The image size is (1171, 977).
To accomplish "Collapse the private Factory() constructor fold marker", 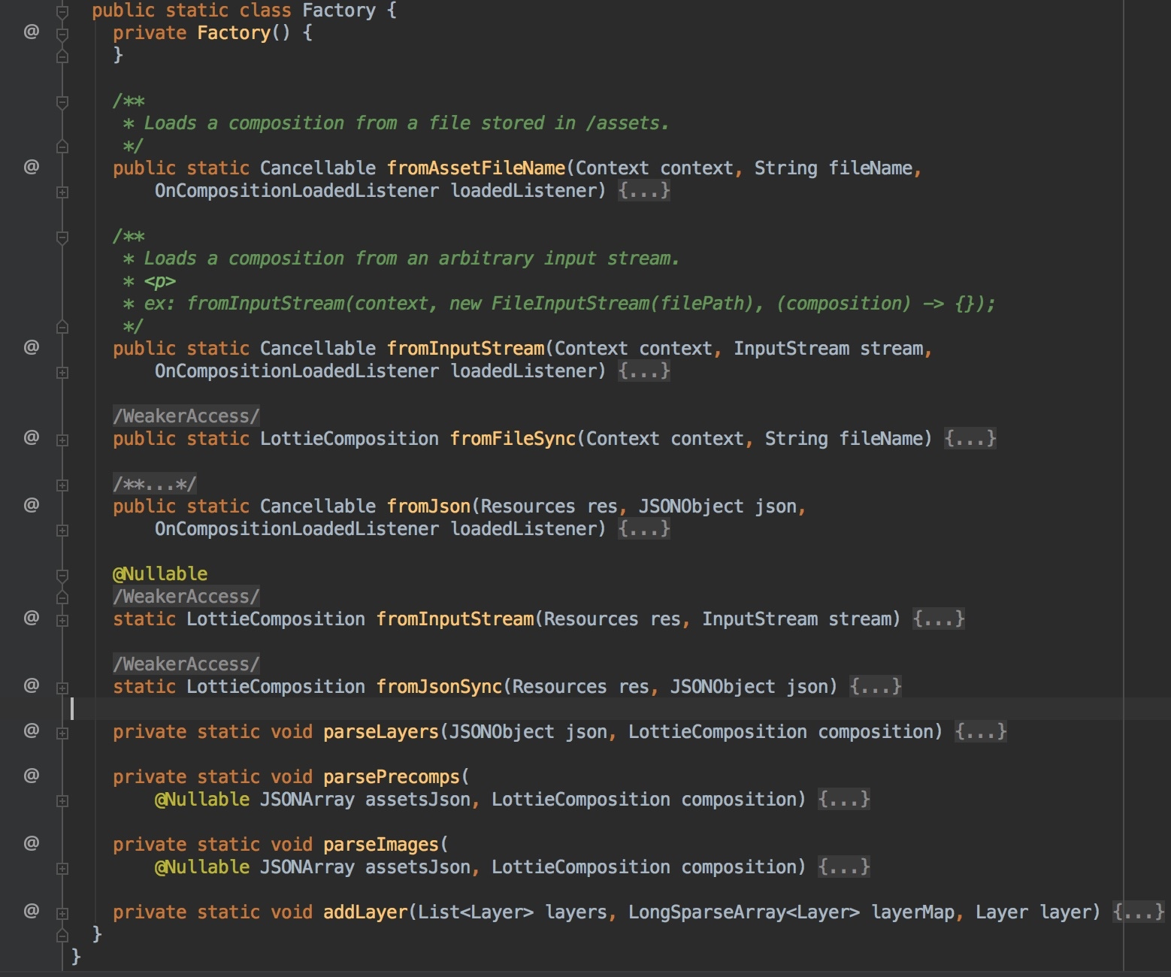I will click(62, 34).
